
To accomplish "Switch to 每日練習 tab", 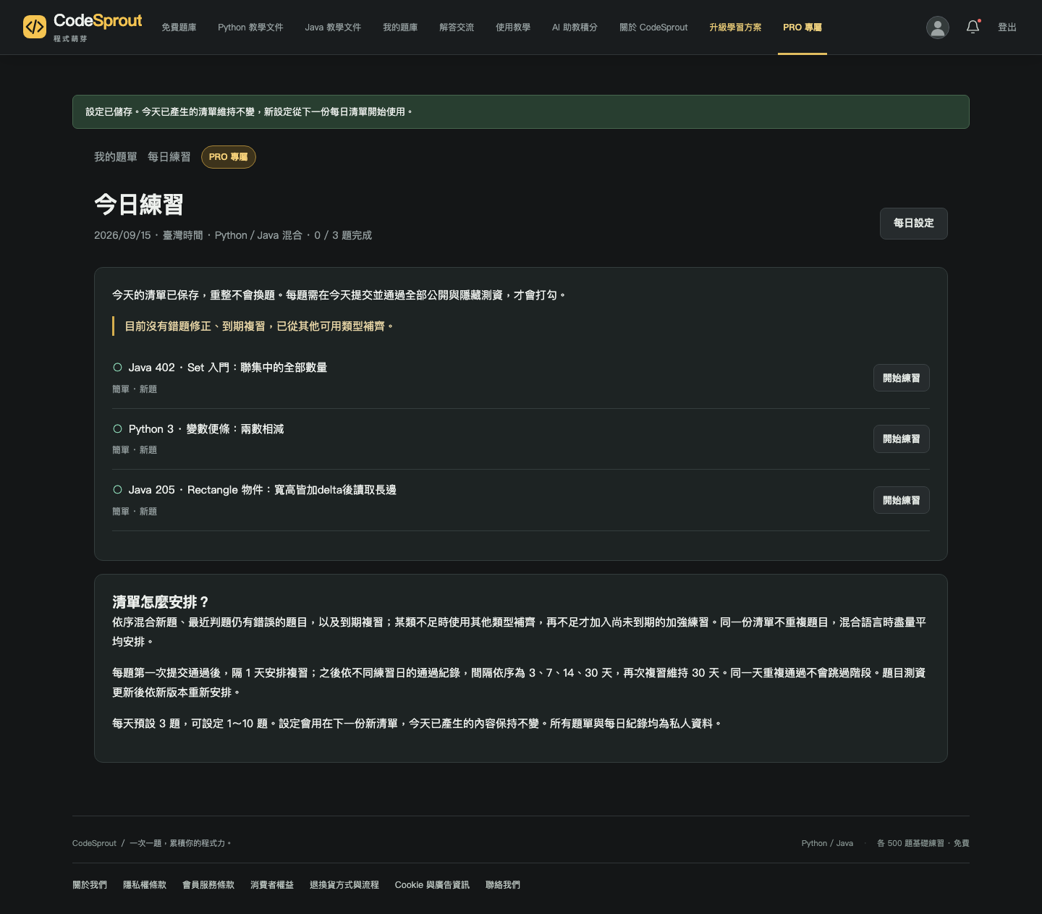I will pos(169,157).
